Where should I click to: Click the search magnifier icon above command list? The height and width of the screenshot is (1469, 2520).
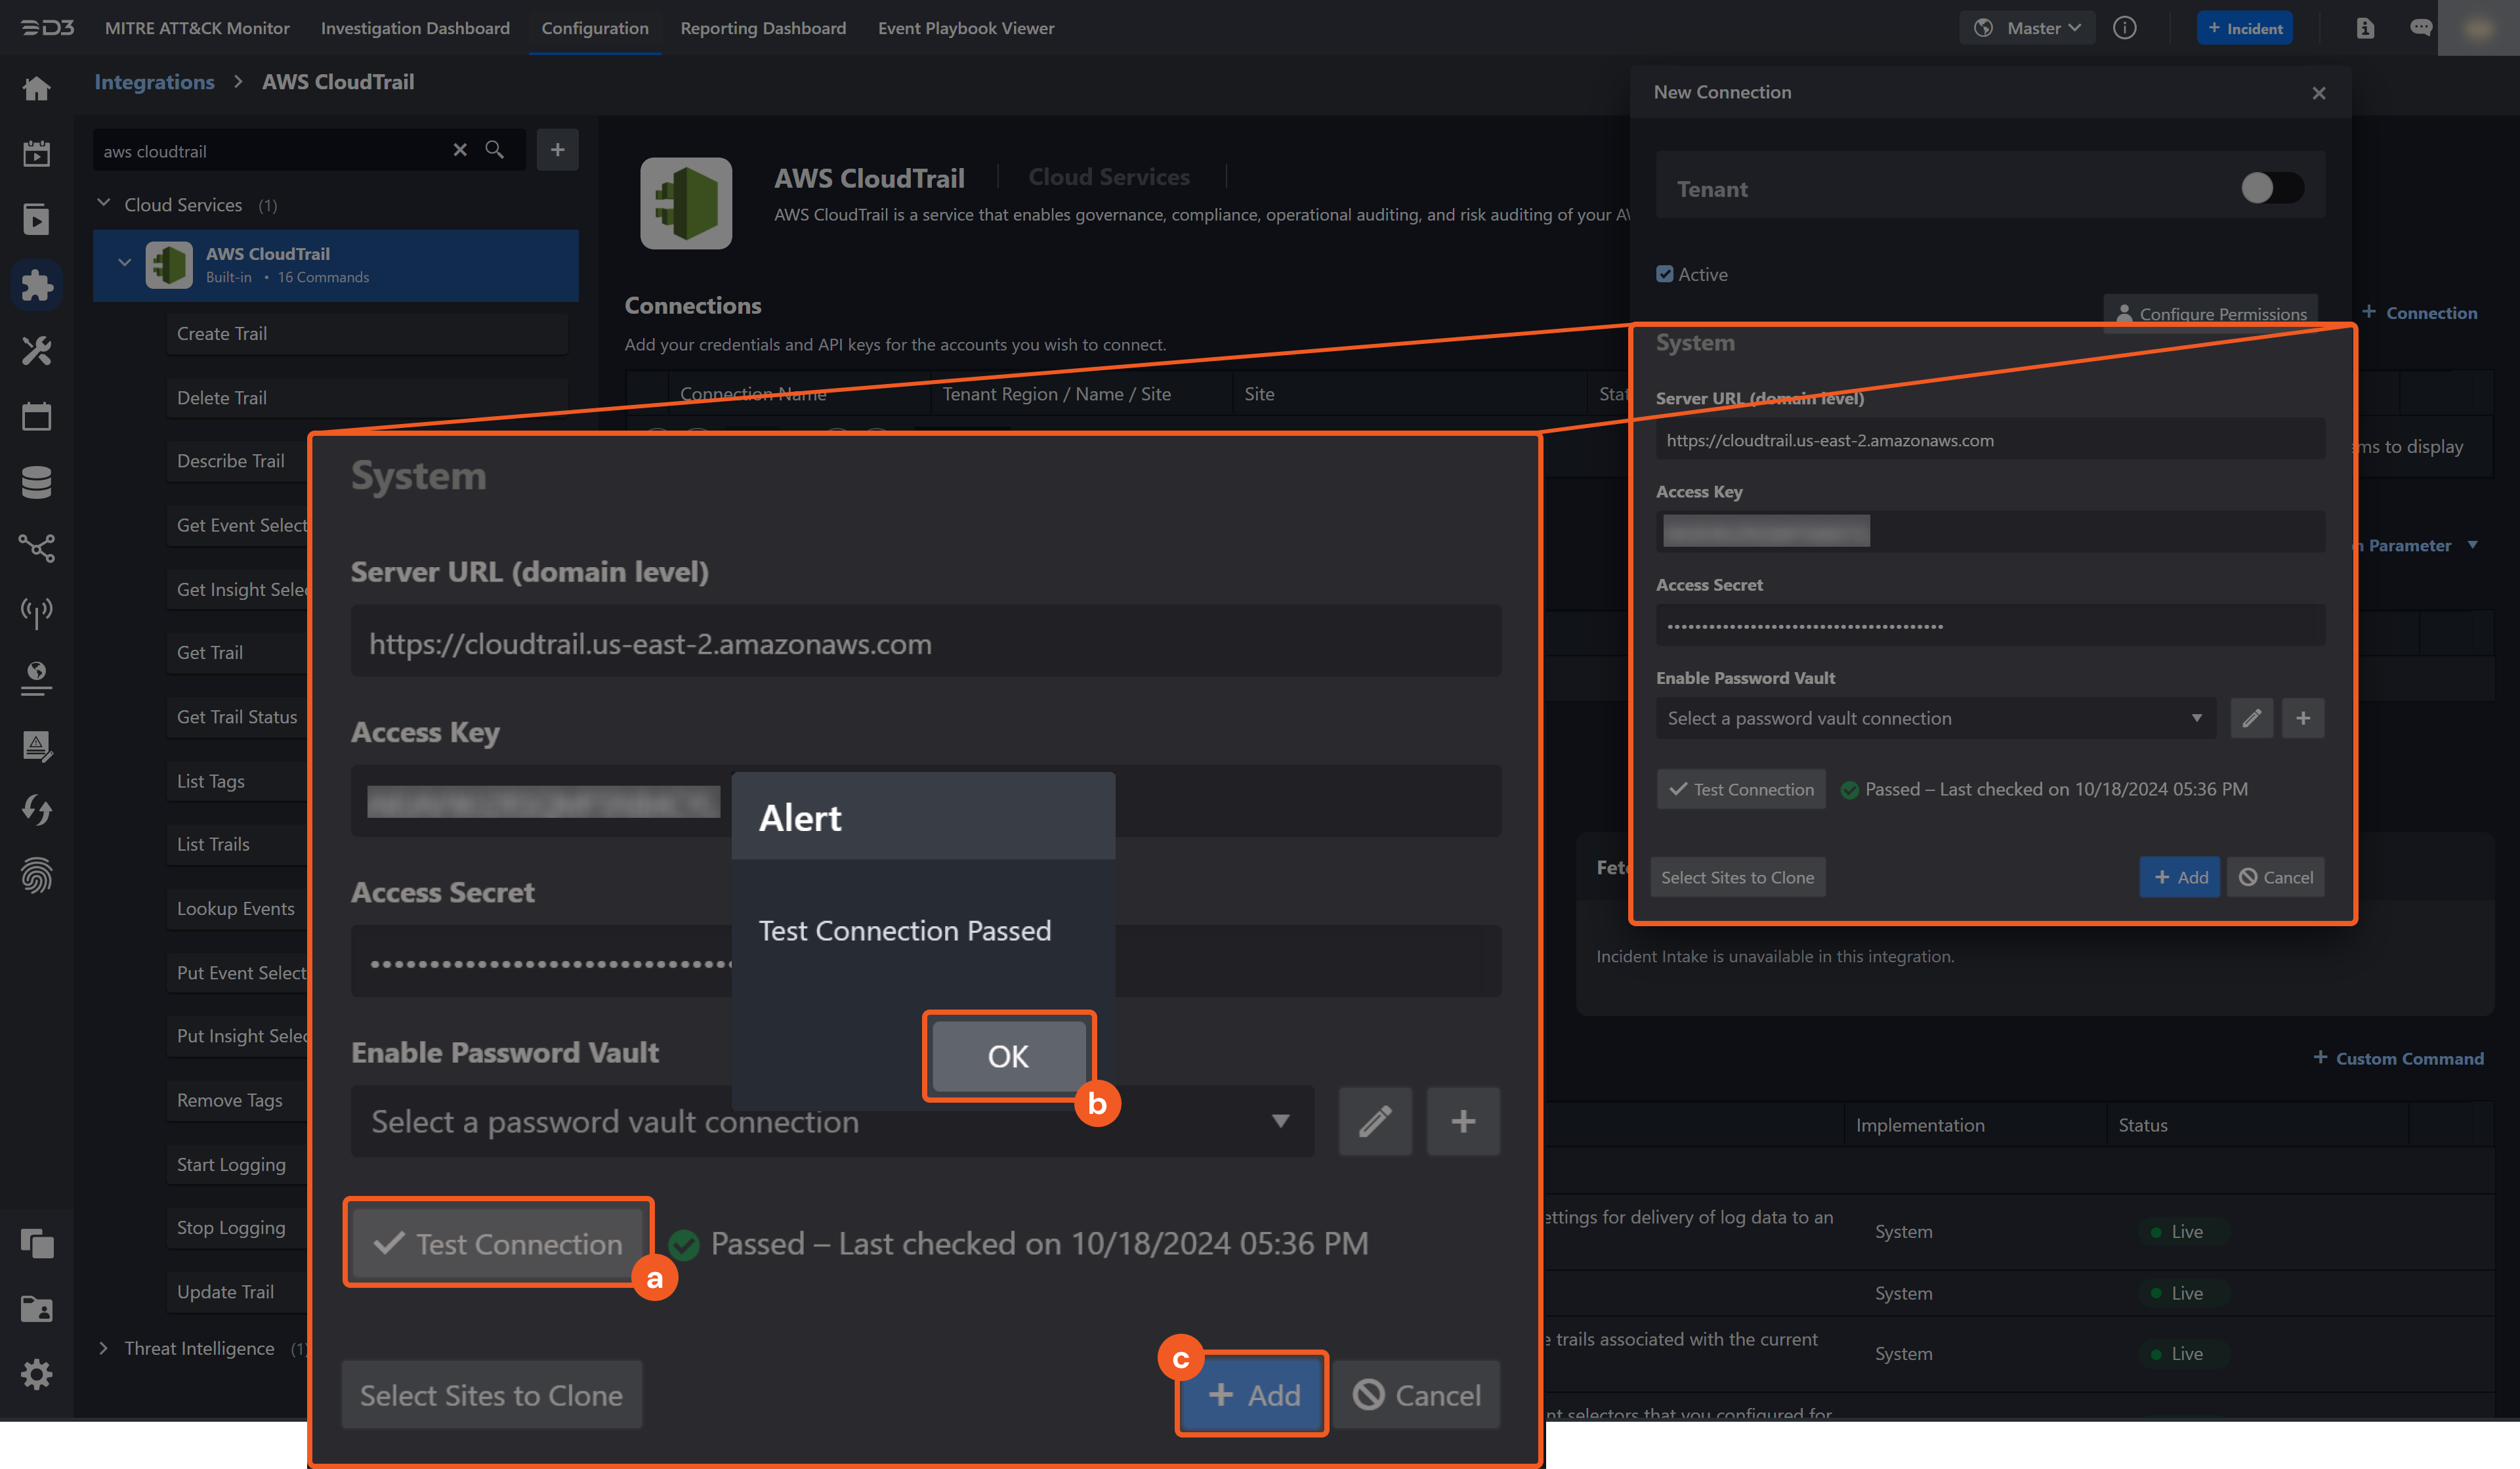pyautogui.click(x=495, y=150)
